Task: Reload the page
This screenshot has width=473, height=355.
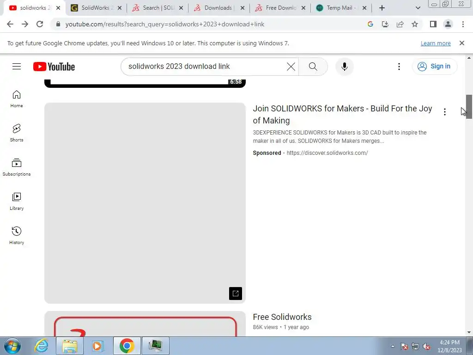Action: point(40,24)
